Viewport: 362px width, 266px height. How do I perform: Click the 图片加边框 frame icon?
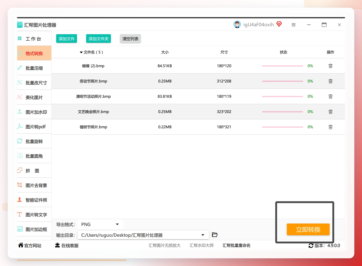click(20, 229)
